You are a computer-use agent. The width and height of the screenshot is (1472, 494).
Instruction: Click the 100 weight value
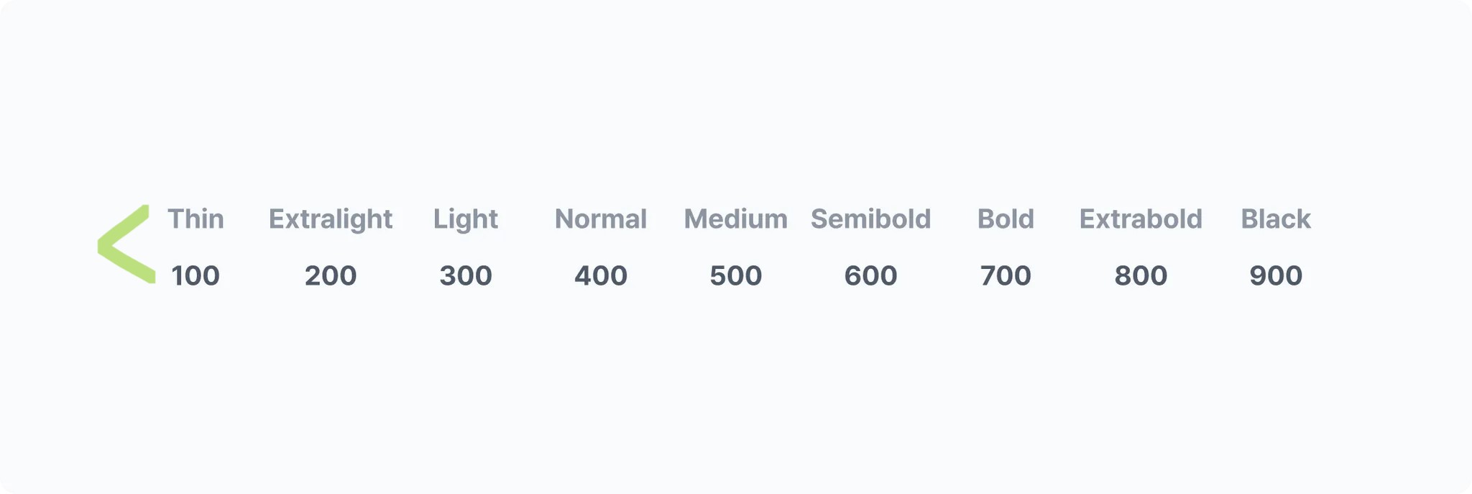pos(195,275)
